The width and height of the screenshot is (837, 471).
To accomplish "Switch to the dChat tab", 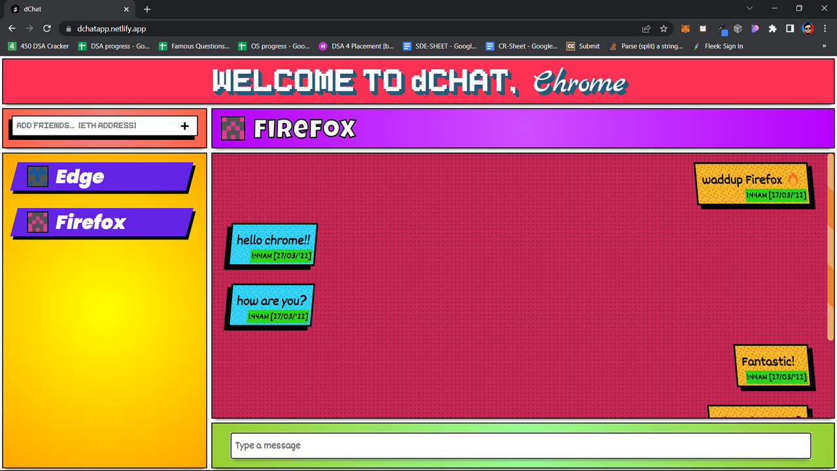I will coord(69,9).
